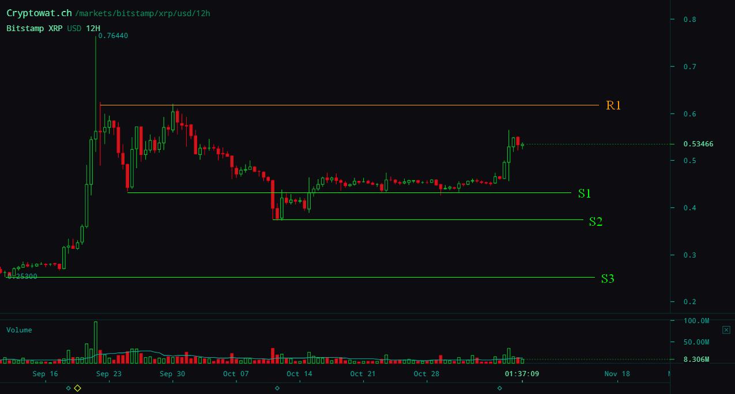Click the Oct 21 date label

(363, 374)
